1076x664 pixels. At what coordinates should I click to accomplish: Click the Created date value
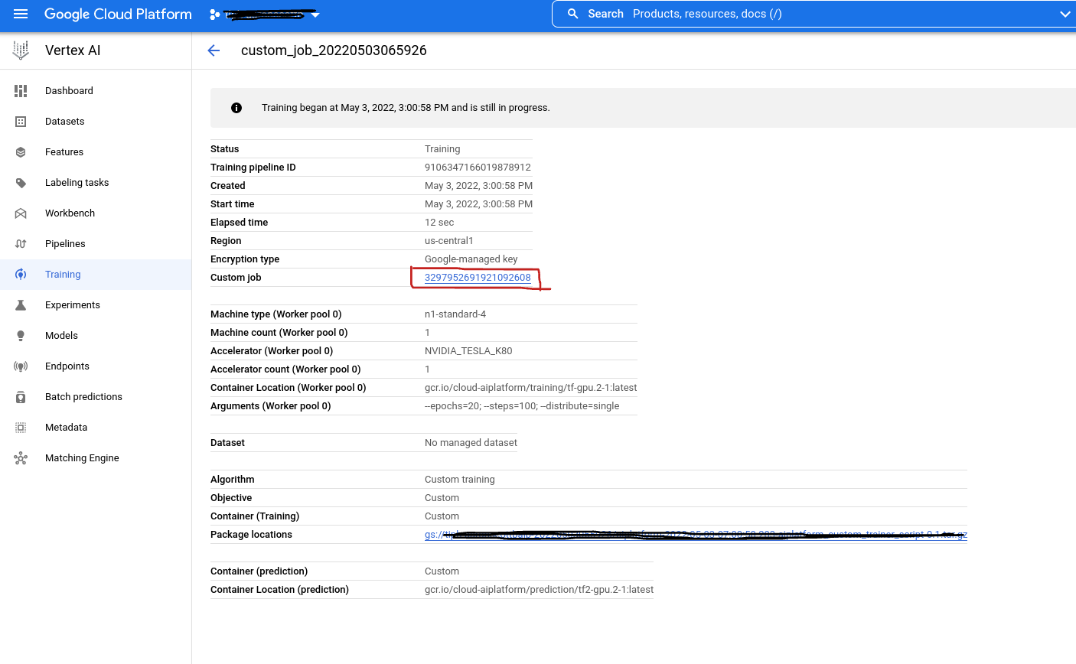pyautogui.click(x=478, y=186)
